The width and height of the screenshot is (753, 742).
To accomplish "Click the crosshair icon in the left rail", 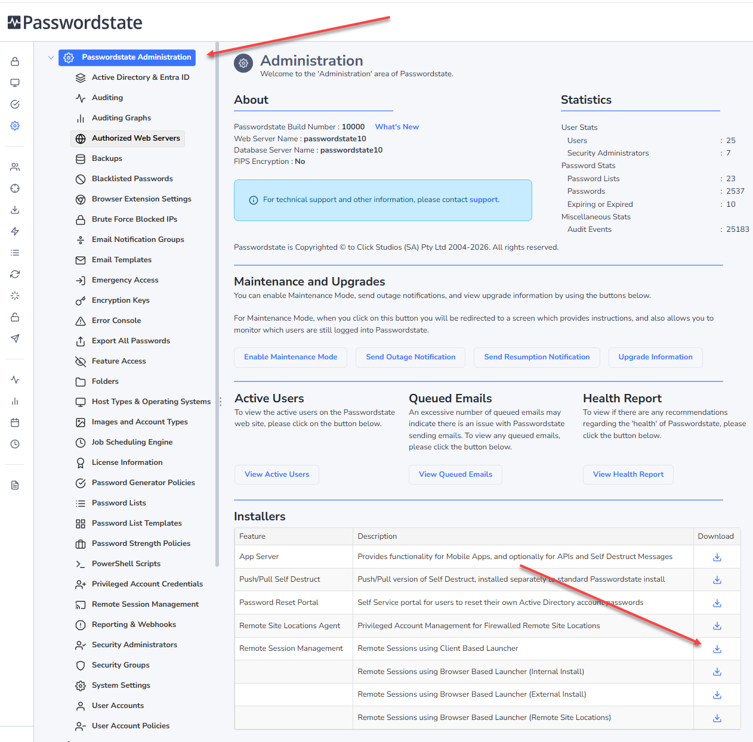I will 15,188.
